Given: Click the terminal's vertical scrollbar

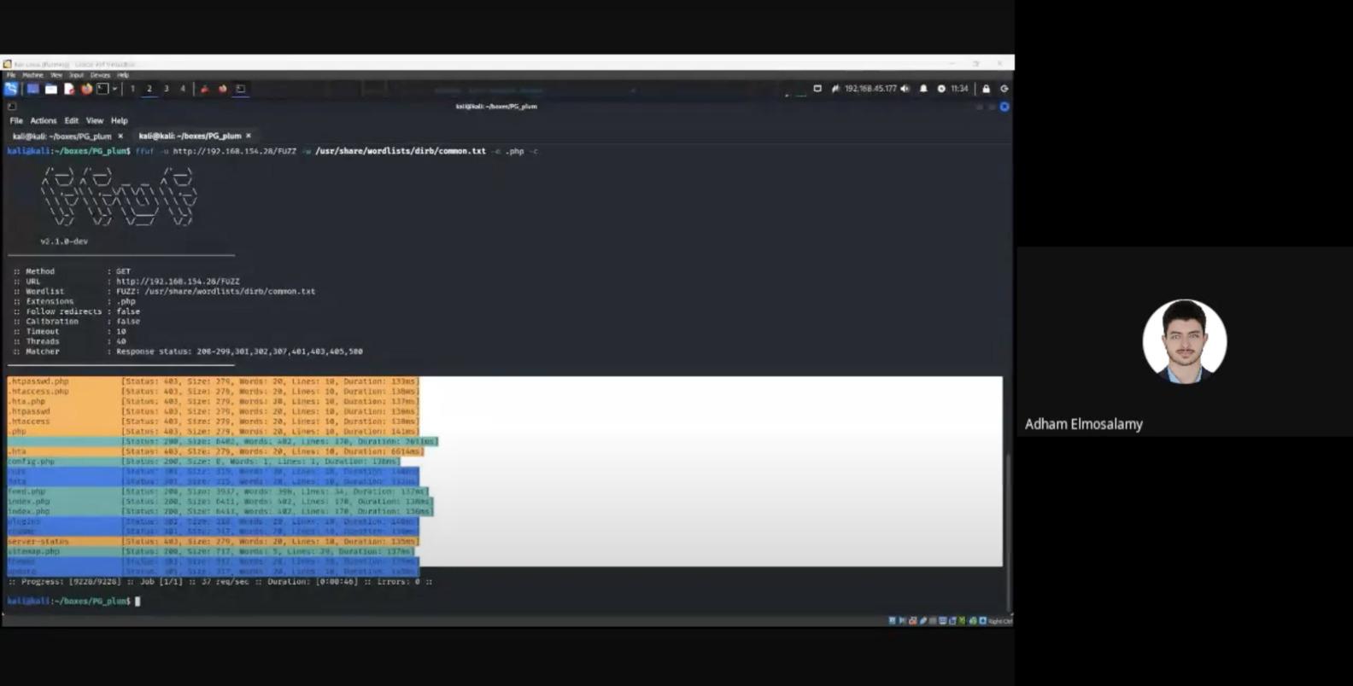Looking at the screenshot, I should click(1009, 529).
